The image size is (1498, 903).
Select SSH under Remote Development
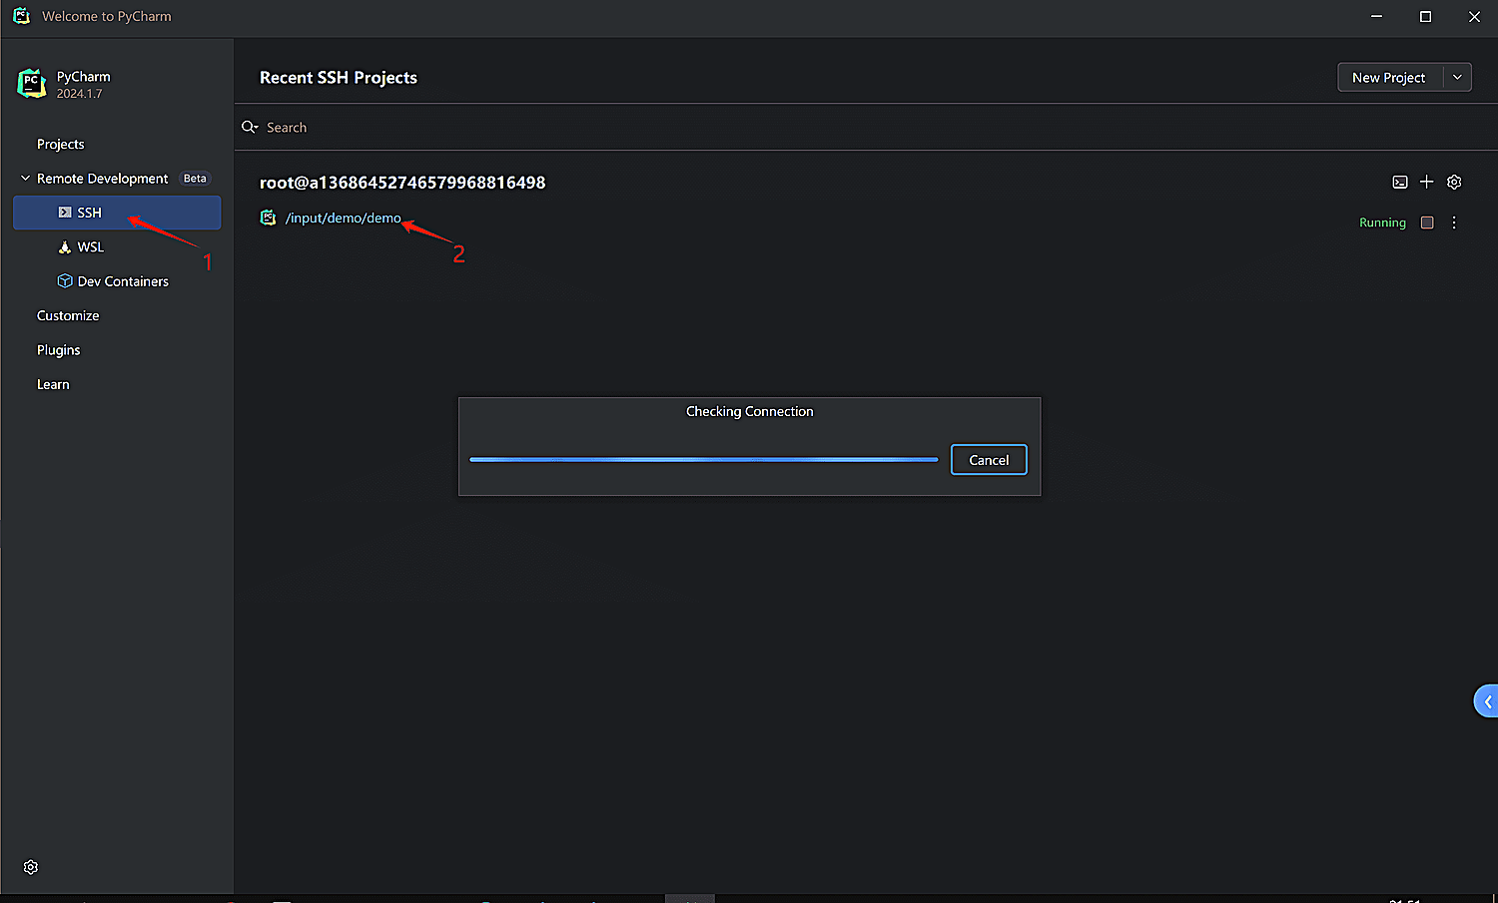tap(117, 213)
